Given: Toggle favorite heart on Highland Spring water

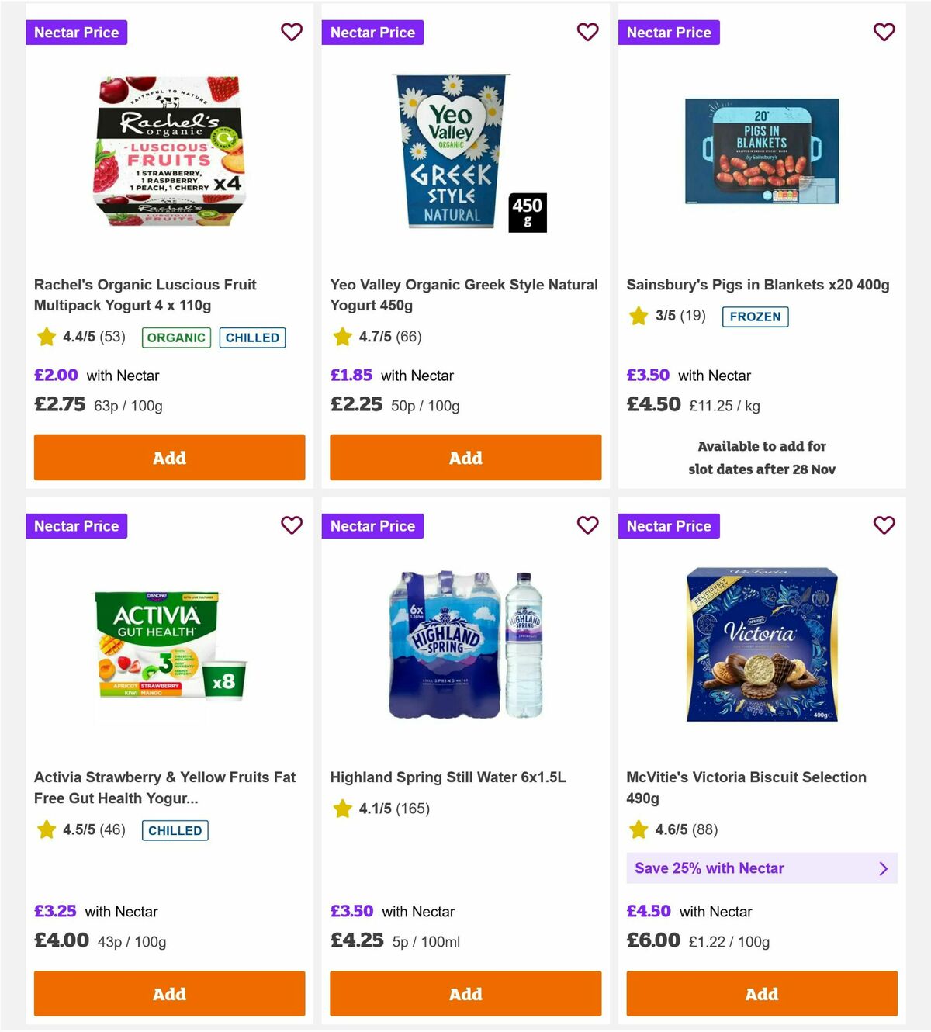Looking at the screenshot, I should 588,525.
